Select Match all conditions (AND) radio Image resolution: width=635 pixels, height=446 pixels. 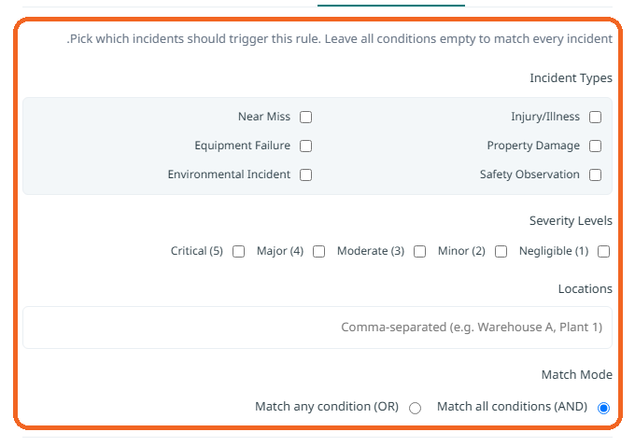pyautogui.click(x=603, y=408)
